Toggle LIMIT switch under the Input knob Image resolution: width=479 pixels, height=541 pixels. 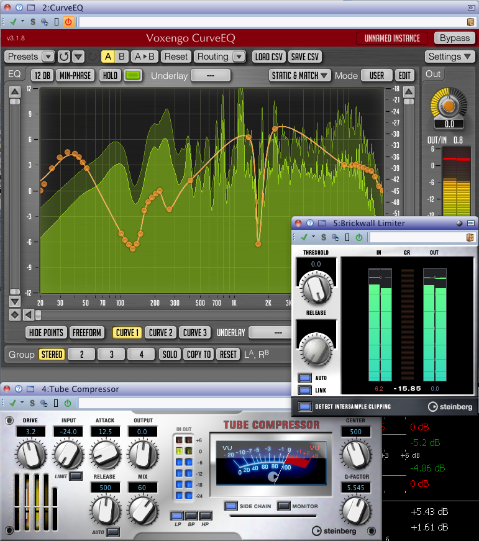[76, 476]
